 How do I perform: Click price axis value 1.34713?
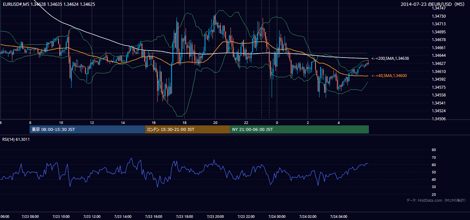click(x=439, y=24)
